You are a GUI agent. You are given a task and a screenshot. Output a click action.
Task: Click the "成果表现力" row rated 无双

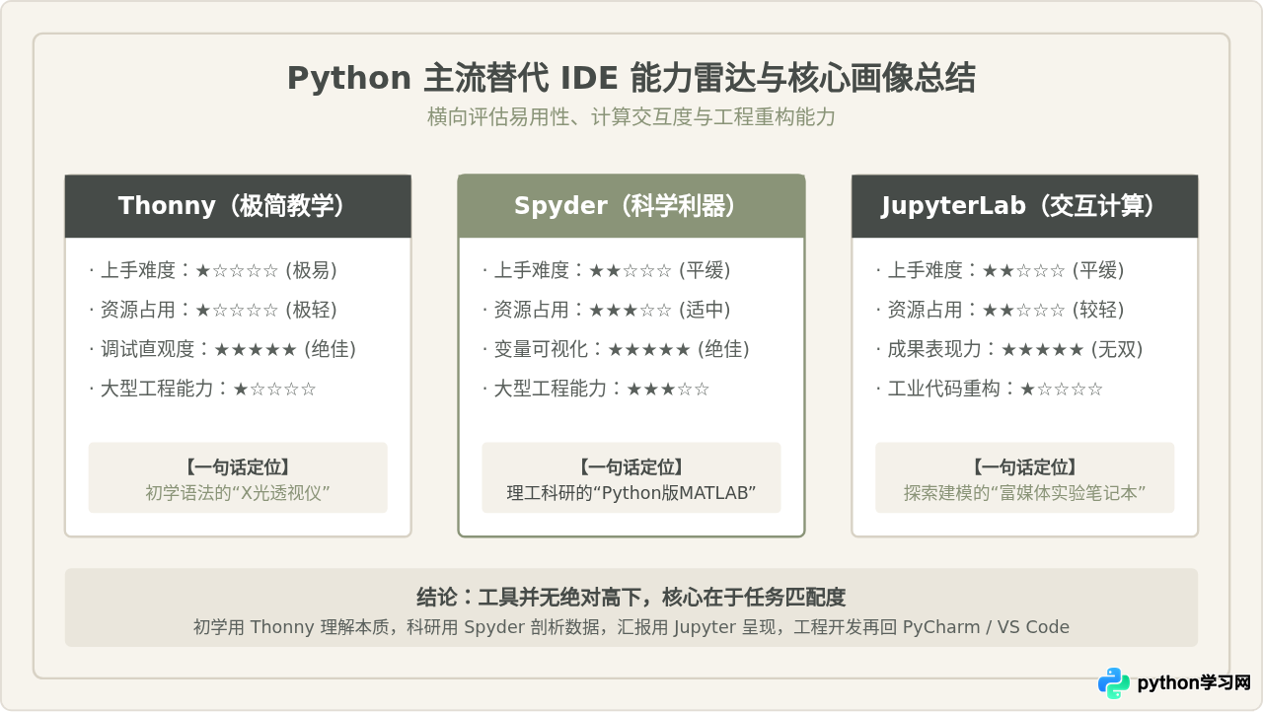(x=1010, y=349)
